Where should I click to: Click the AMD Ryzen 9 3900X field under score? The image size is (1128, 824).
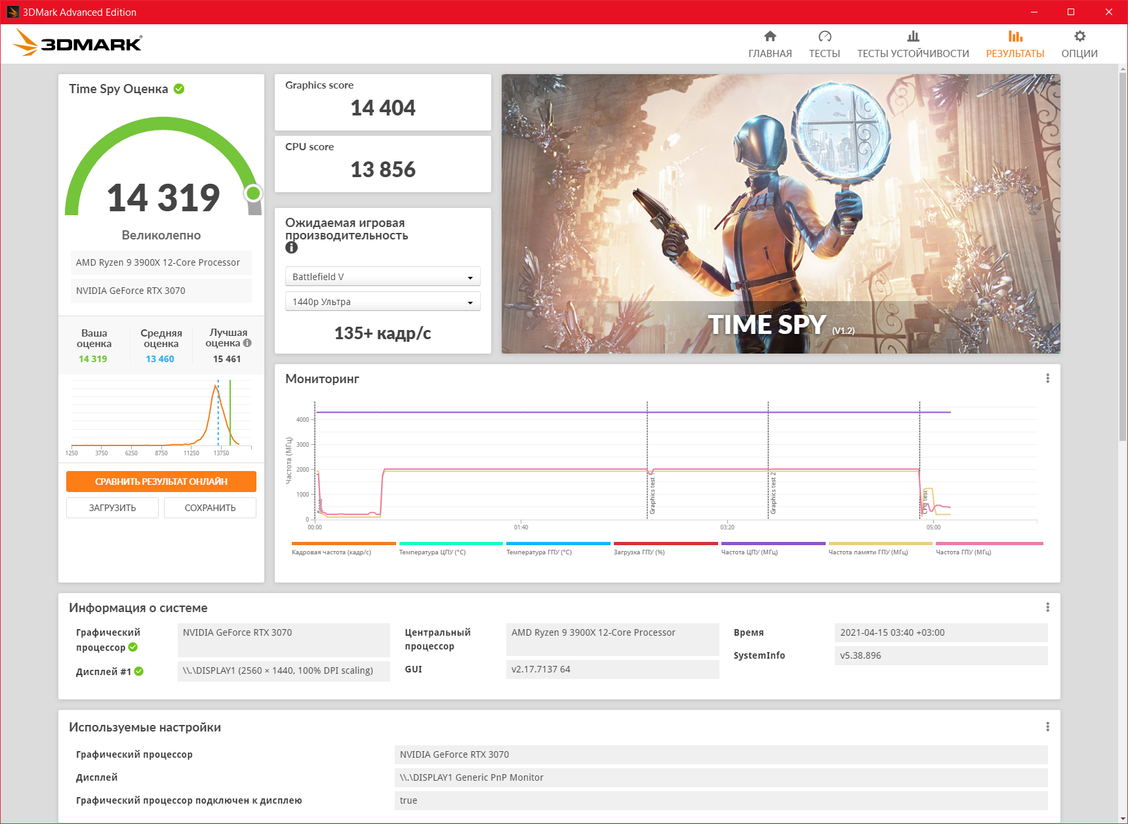click(x=161, y=262)
